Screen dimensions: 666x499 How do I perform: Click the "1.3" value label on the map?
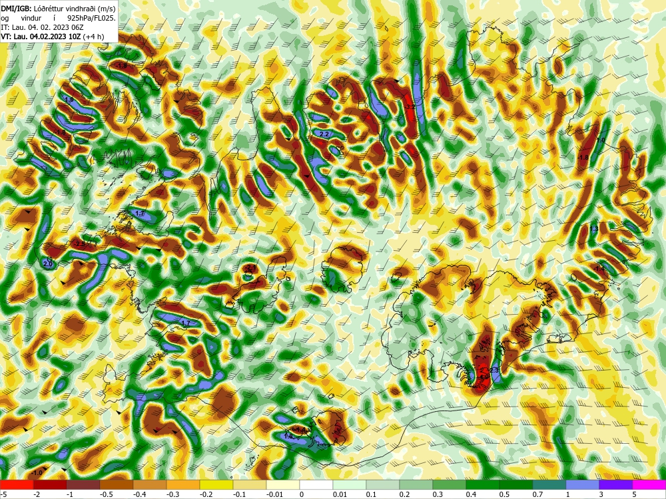pos(594,229)
